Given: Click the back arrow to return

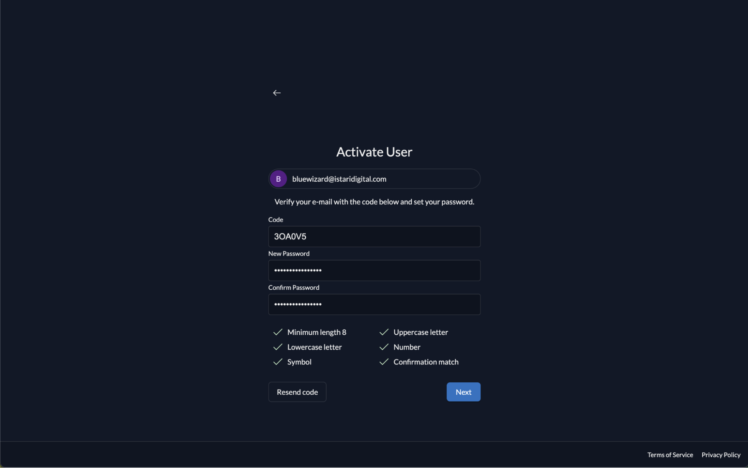Looking at the screenshot, I should [277, 93].
